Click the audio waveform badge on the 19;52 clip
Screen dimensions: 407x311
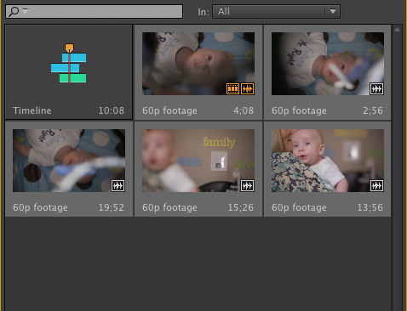point(118,186)
